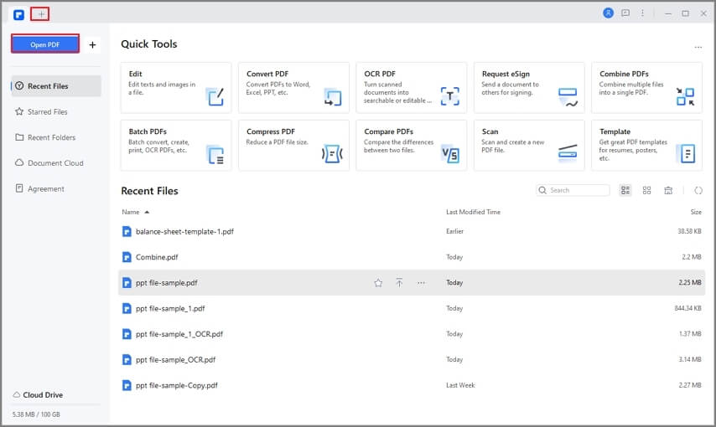The width and height of the screenshot is (716, 427).
Task: Open Combine PDFs tool
Action: tap(646, 88)
